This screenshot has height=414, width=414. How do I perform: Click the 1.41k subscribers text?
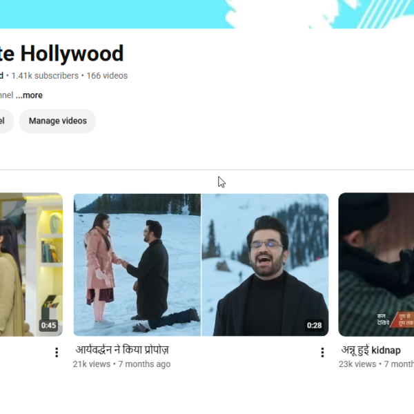click(45, 76)
